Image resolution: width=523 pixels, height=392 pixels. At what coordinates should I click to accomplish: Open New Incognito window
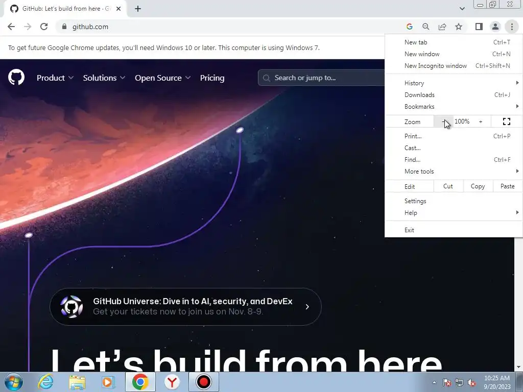[454, 66]
